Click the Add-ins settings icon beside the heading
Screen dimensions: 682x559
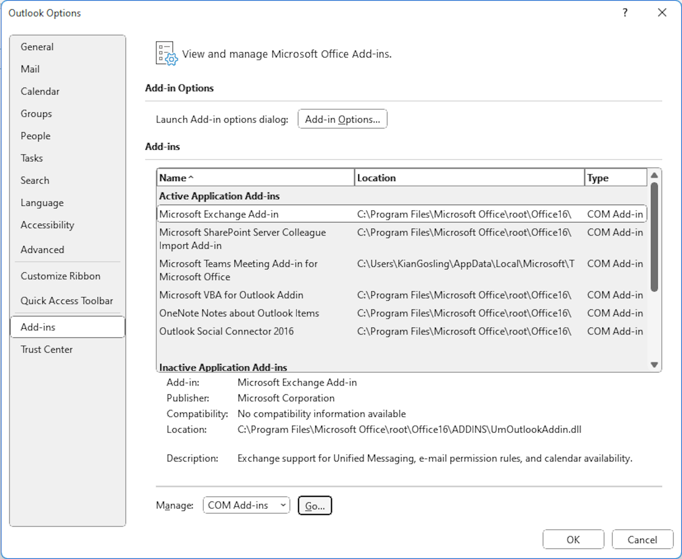click(x=167, y=54)
